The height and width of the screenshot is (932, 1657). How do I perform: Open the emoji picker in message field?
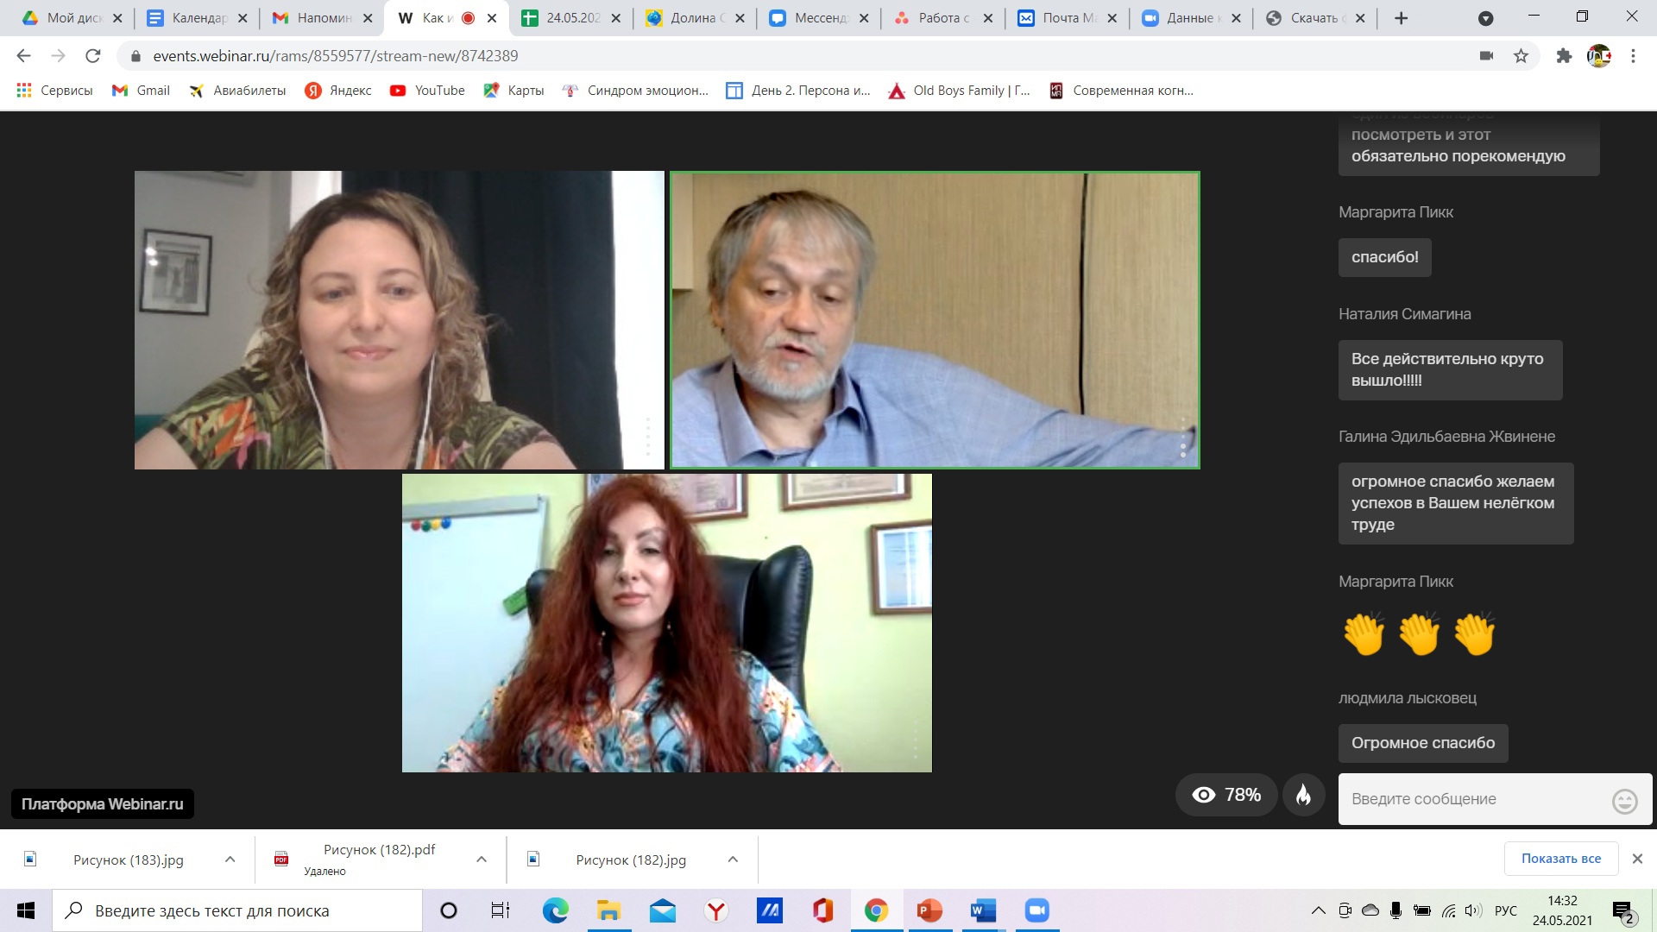tap(1624, 801)
